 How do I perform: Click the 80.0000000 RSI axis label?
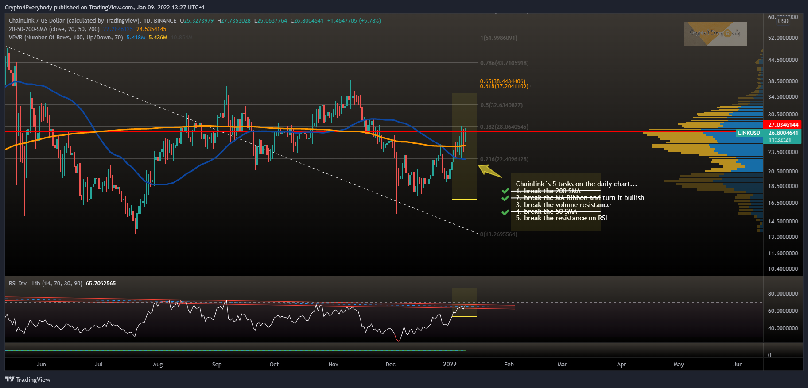tap(783, 294)
